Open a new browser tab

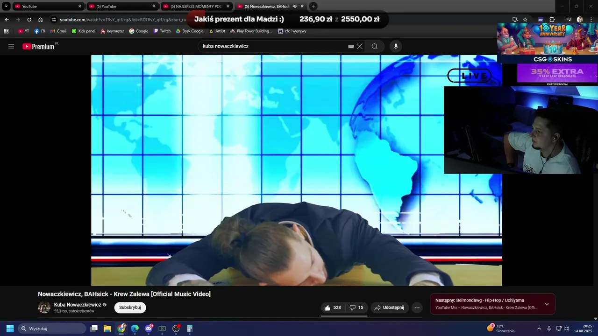point(313,7)
